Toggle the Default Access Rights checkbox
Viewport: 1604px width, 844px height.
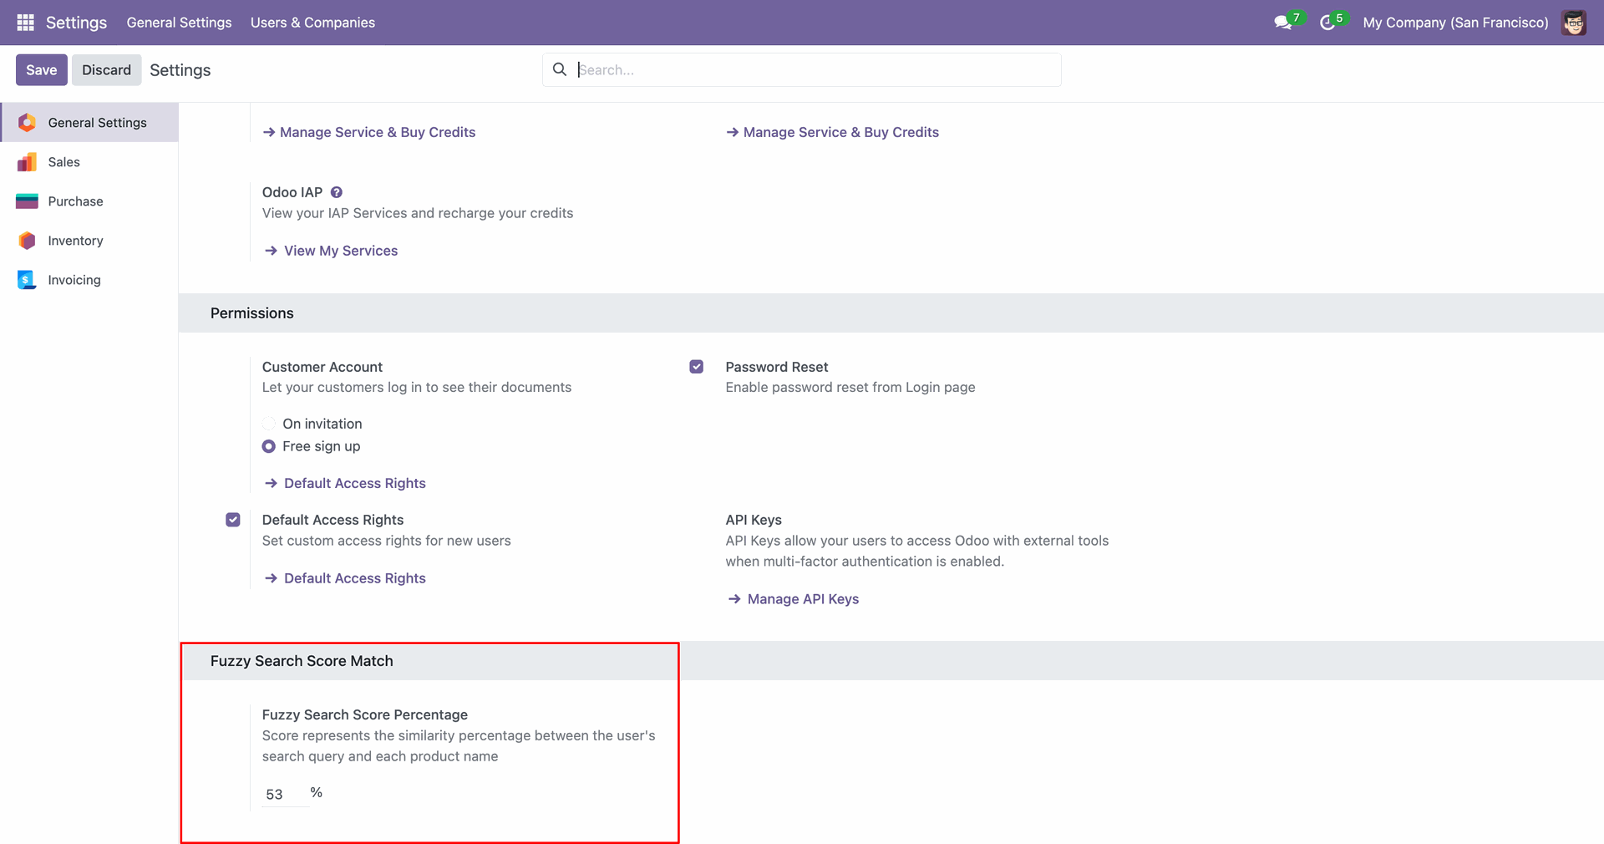click(x=233, y=520)
